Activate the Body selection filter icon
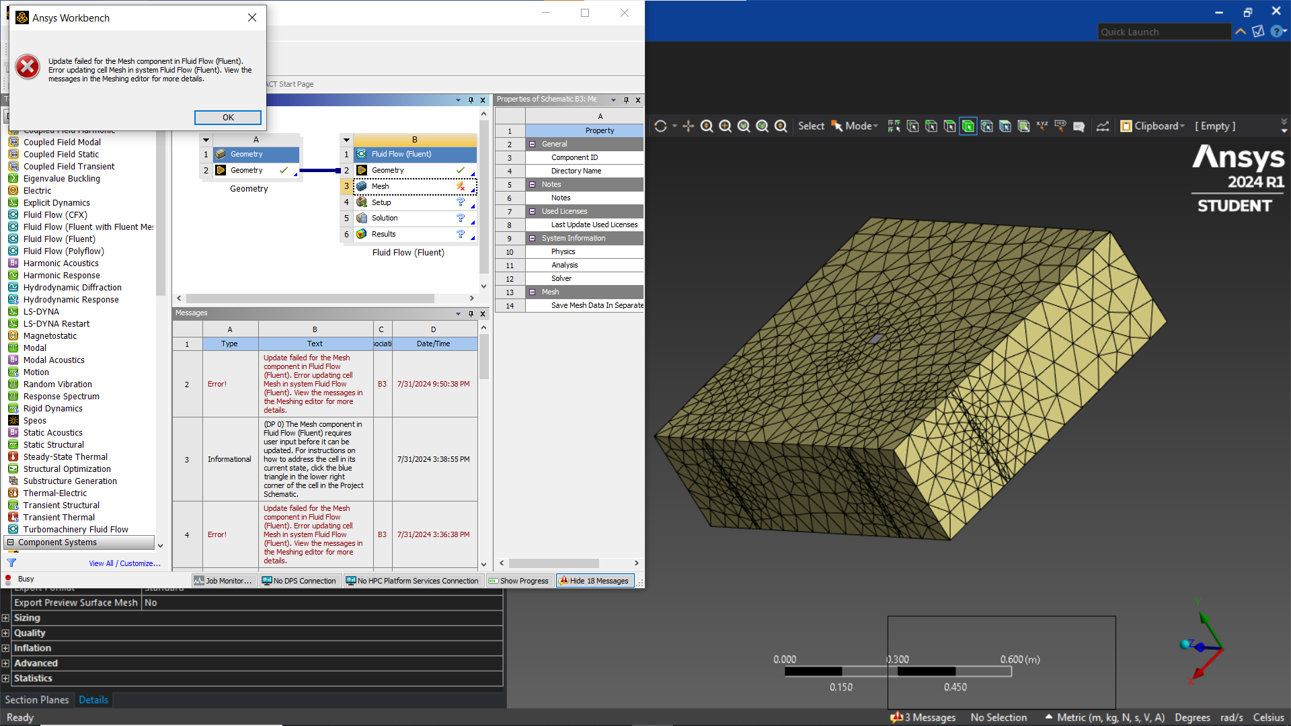The image size is (1291, 726). 968,126
